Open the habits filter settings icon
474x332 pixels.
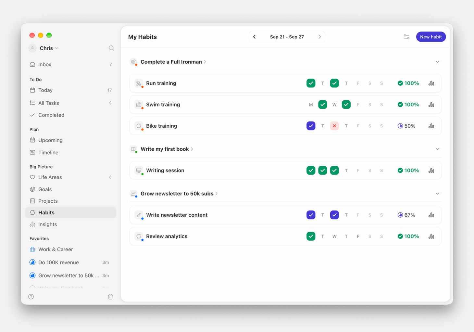pyautogui.click(x=406, y=37)
